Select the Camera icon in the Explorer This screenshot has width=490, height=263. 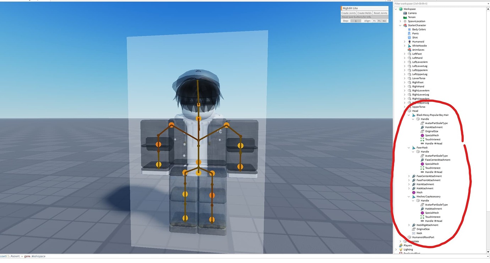coord(405,13)
